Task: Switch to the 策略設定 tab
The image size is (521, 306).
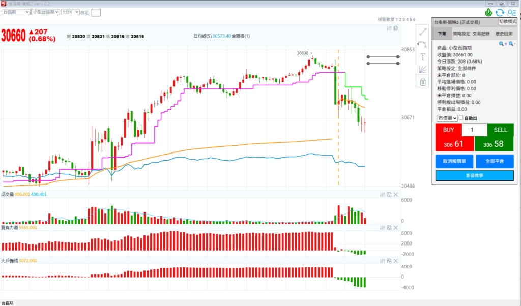Action: tap(461, 34)
